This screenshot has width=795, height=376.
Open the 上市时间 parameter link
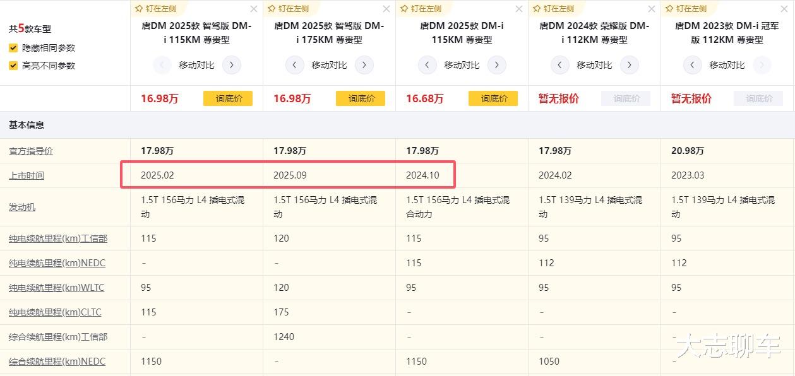point(27,175)
